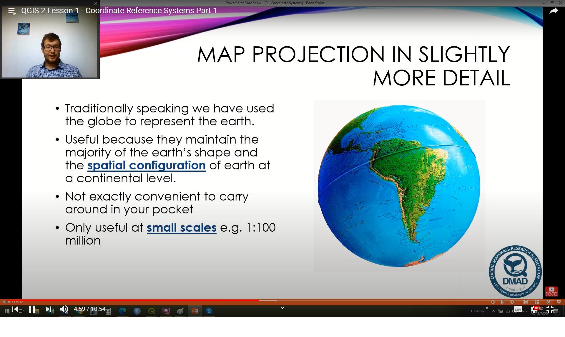Expand the Desktop taskbar toolbar
Viewport: 565px width, 337px height.
pos(487,308)
